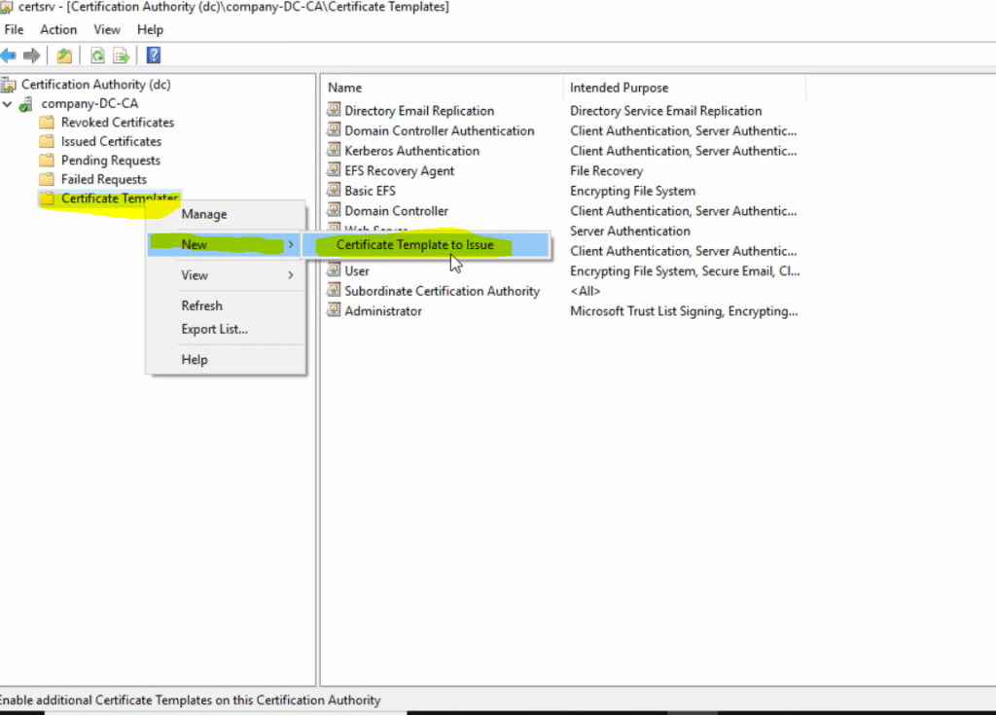The image size is (996, 715).
Task: Expand the View submenu in context menu
Action: 290,275
